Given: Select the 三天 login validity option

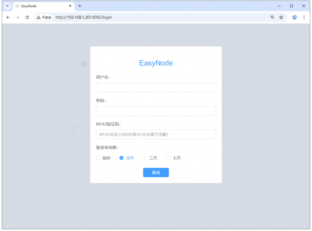Looking at the screenshot, I should click(x=145, y=158).
